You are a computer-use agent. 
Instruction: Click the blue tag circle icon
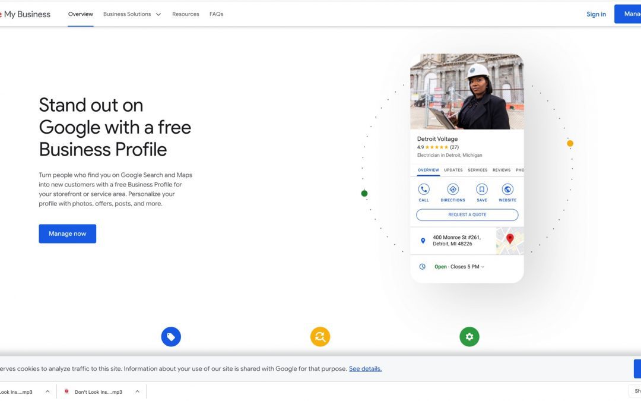171,337
